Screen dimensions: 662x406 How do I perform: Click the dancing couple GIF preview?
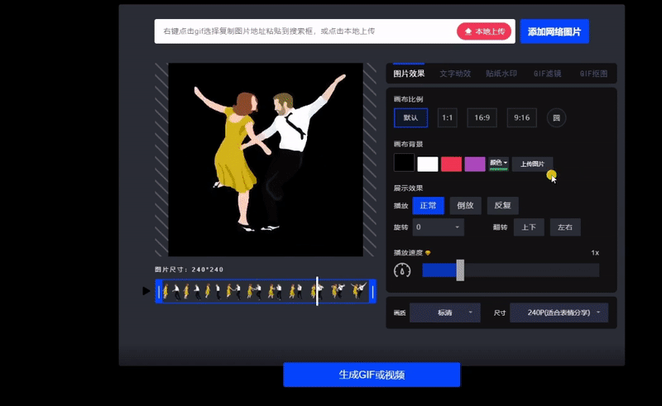click(x=266, y=160)
